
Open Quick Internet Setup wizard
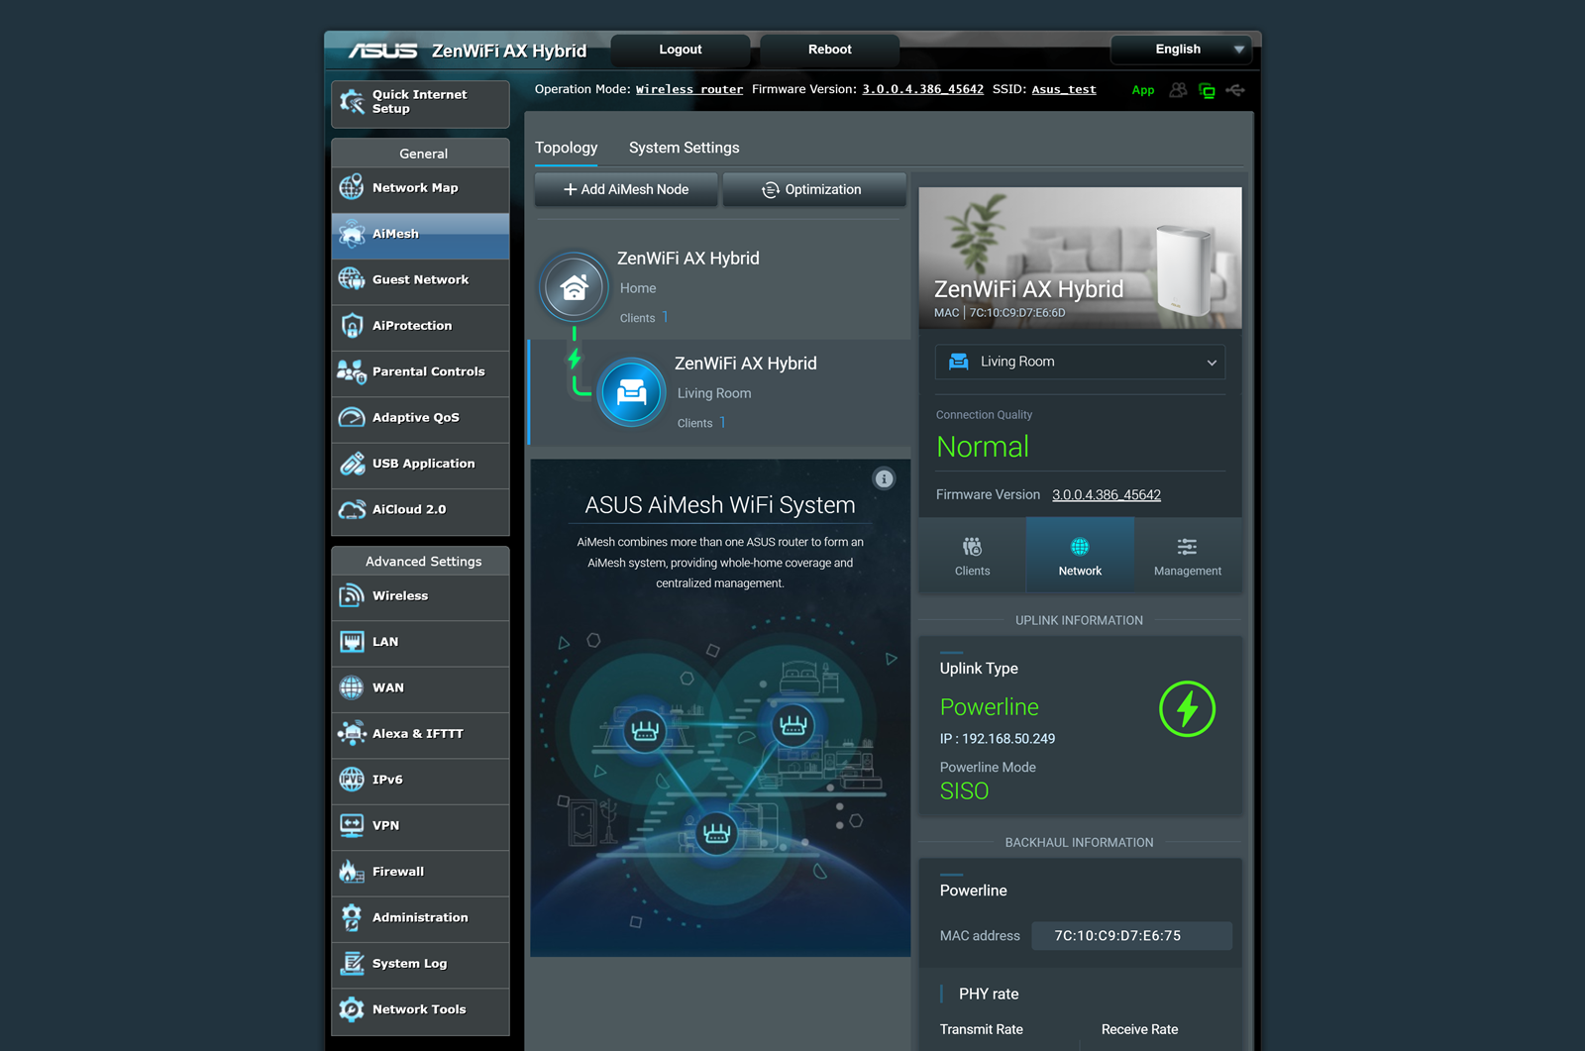[x=420, y=103]
